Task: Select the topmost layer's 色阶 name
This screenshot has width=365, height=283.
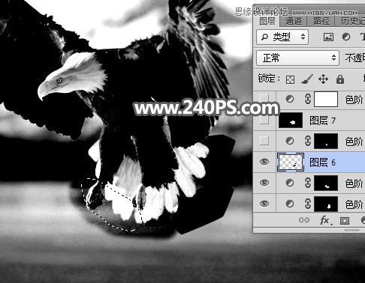Action: click(x=354, y=100)
